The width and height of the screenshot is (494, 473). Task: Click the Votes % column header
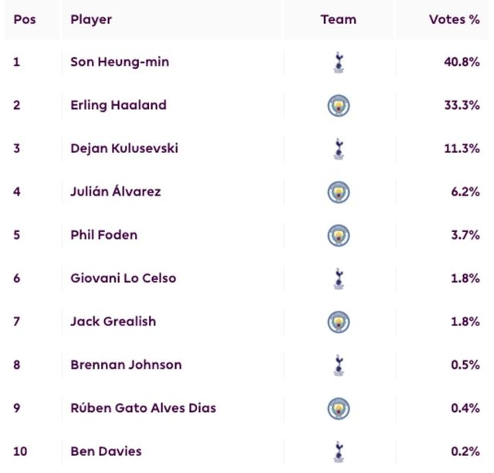(x=454, y=19)
